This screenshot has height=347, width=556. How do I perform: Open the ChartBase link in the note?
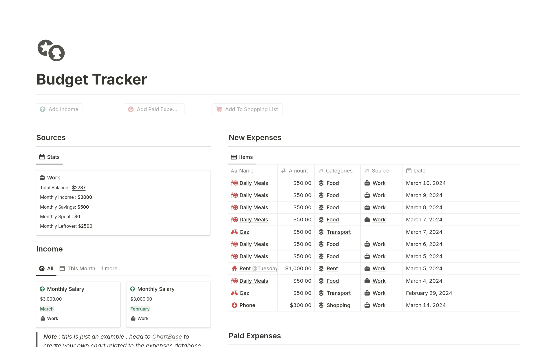(x=167, y=337)
